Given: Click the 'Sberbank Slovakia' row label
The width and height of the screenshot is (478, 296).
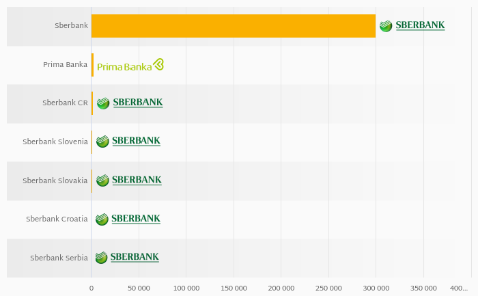Looking at the screenshot, I should pyautogui.click(x=55, y=180).
